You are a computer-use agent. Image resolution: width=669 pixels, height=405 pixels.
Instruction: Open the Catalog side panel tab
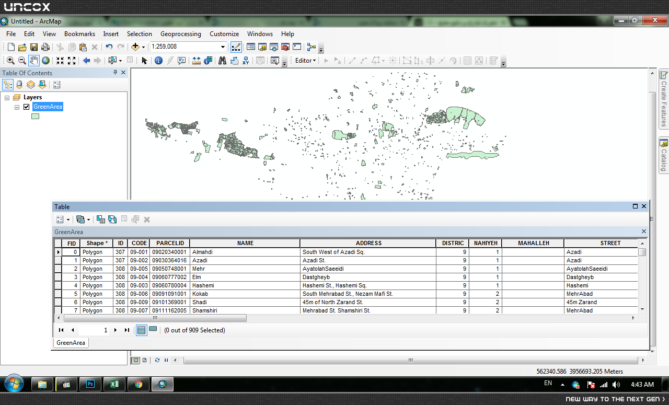click(x=664, y=155)
